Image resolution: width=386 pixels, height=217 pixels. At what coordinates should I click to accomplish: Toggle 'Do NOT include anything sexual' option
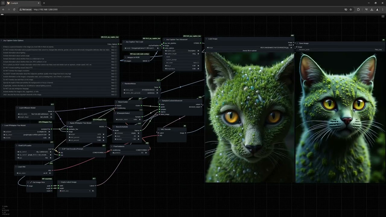click(x=60, y=68)
